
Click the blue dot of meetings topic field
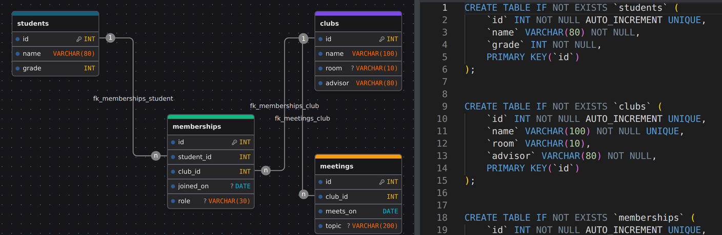click(x=320, y=226)
